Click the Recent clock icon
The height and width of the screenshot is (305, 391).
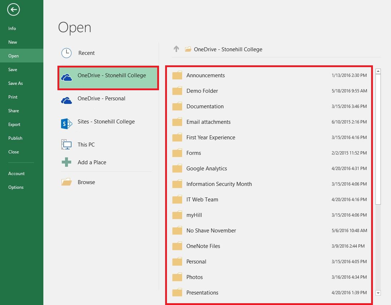[x=66, y=53]
